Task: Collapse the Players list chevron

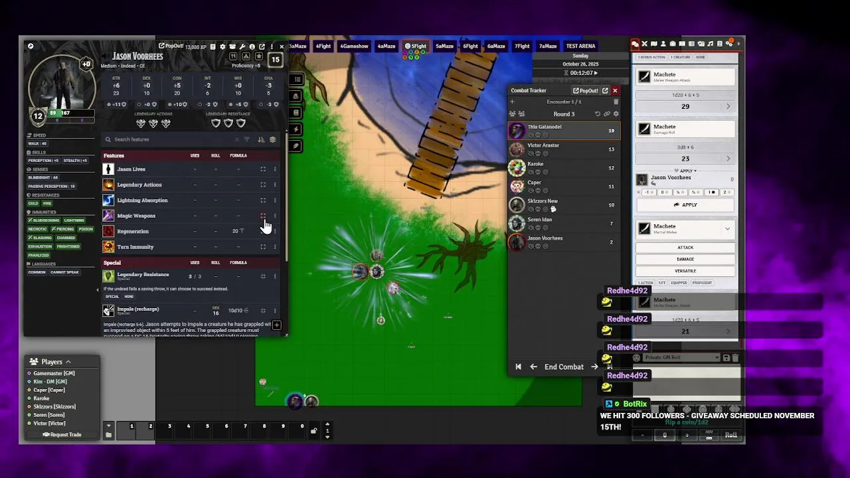Action: tap(68, 362)
